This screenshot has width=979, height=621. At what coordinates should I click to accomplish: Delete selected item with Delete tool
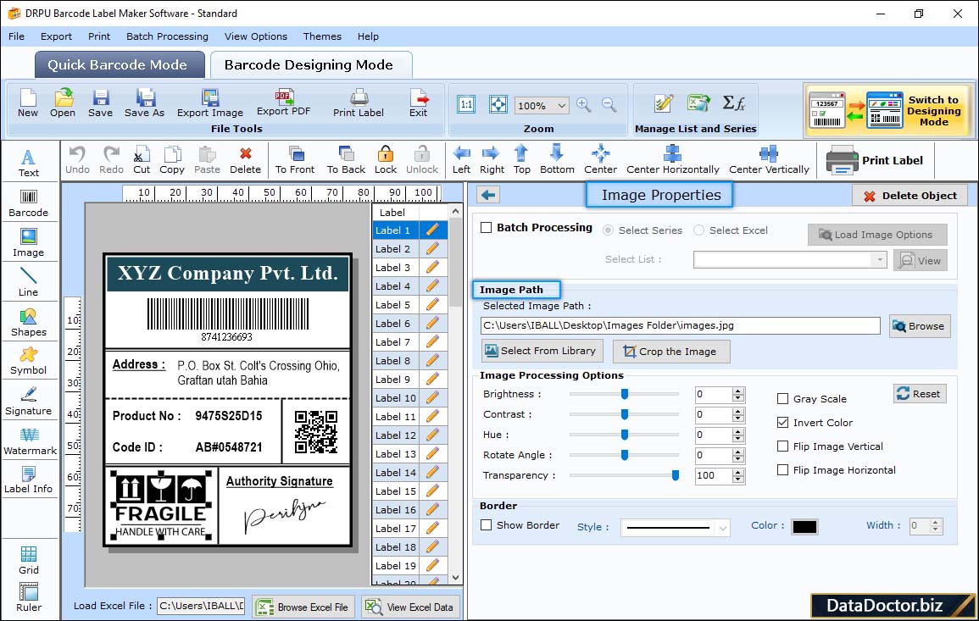coord(245,160)
